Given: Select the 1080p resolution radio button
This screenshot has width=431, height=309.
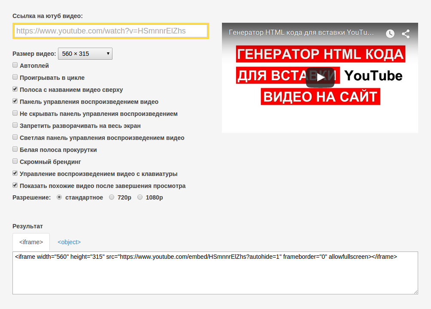Looking at the screenshot, I should (x=140, y=197).
